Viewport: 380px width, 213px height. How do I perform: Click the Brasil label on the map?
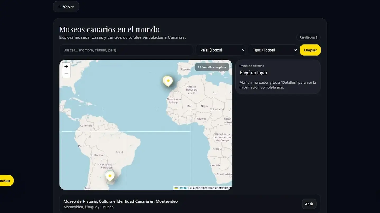point(119,152)
